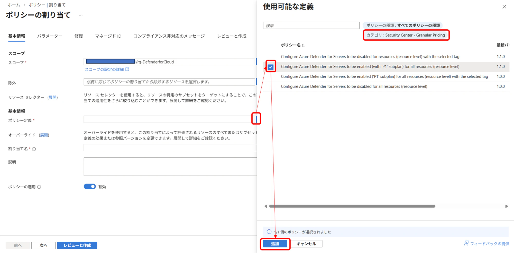The height and width of the screenshot is (253, 514).
Task: Click the 追加 button
Action: click(275, 244)
